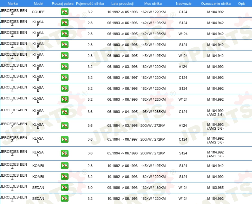This screenshot has width=252, height=204.
Task: Click fuel icon in KOMBI 2.8 row
Action: pyautogui.click(x=64, y=166)
